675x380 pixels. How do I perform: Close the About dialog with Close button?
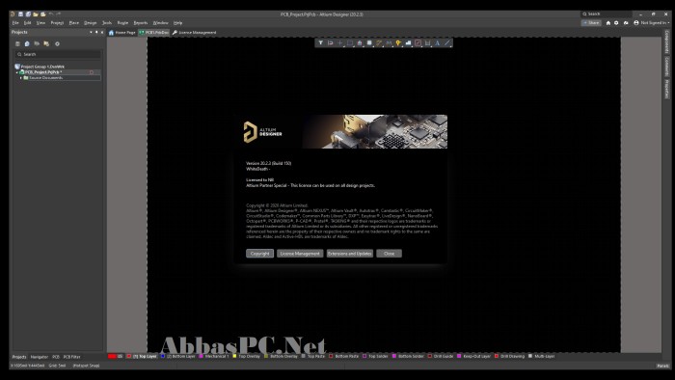click(390, 254)
